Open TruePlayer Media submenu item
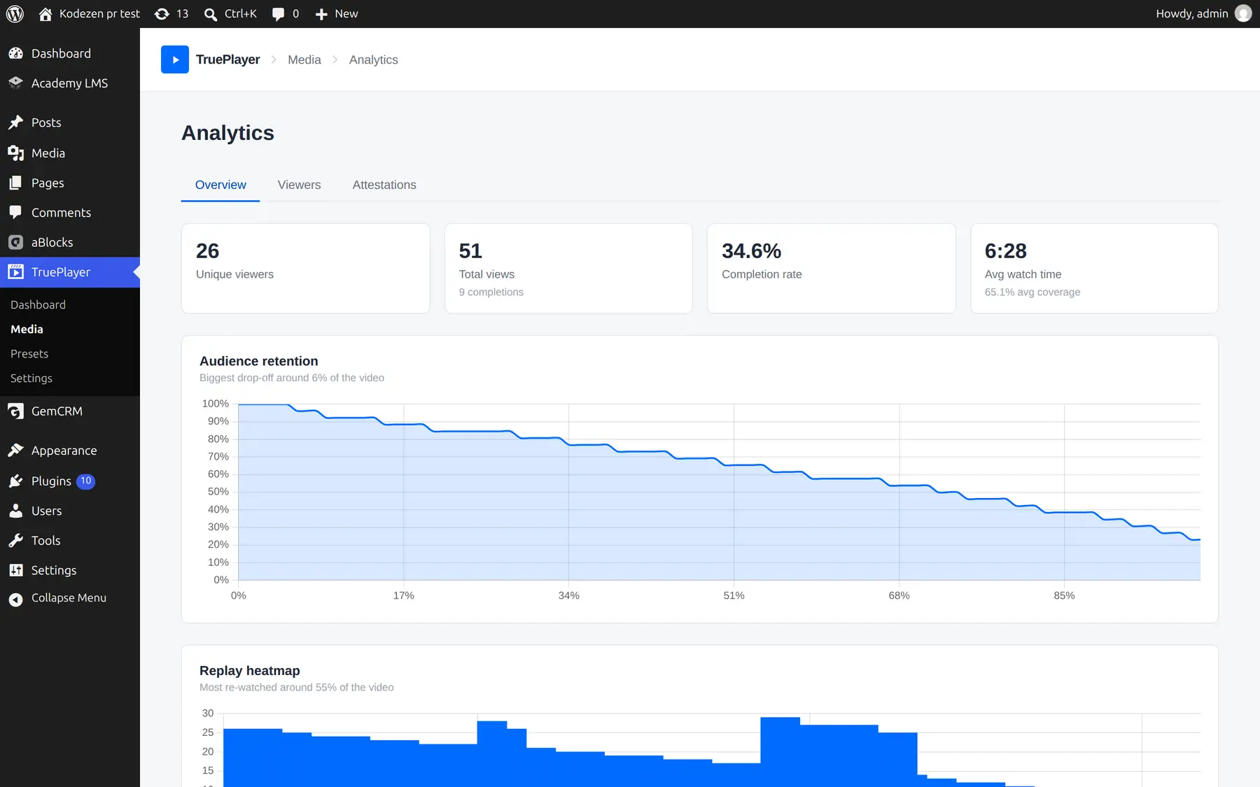This screenshot has height=787, width=1260. click(x=27, y=329)
